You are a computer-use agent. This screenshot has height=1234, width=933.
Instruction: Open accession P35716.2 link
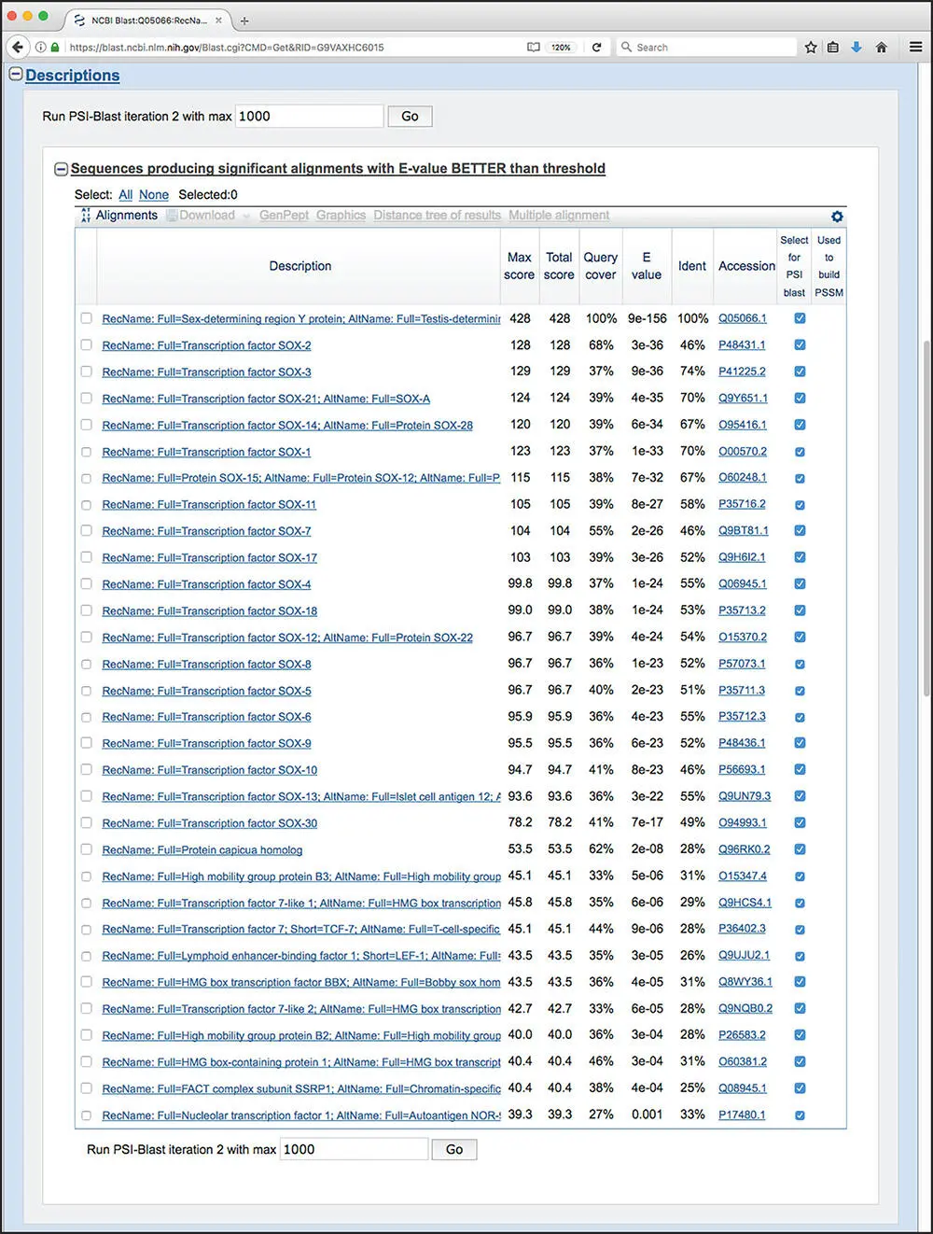(x=743, y=504)
